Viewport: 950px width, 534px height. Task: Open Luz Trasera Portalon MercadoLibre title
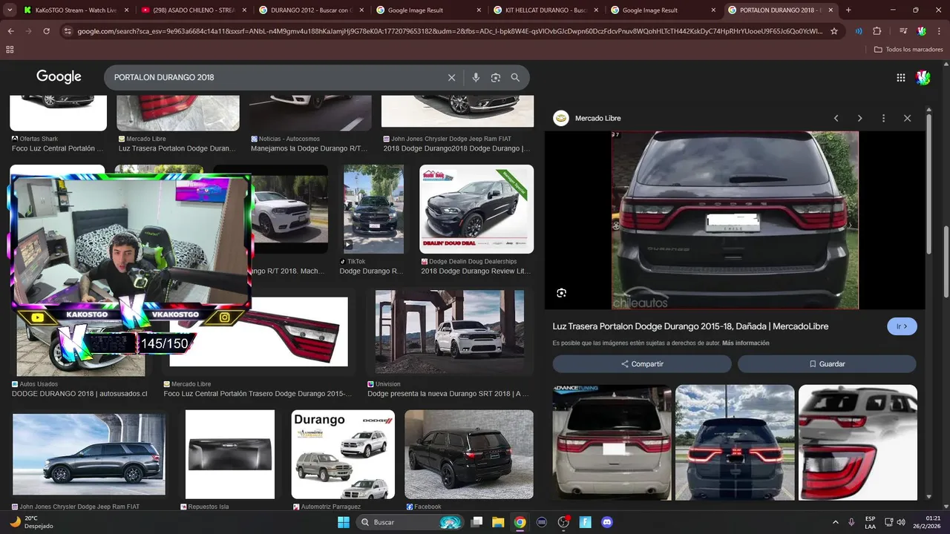coord(690,326)
